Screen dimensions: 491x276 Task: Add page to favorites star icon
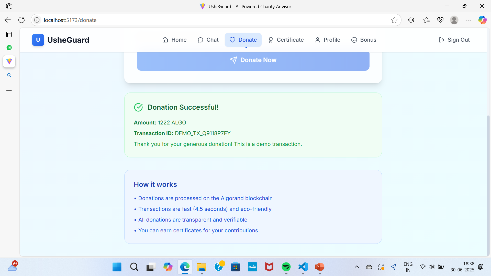click(x=394, y=20)
